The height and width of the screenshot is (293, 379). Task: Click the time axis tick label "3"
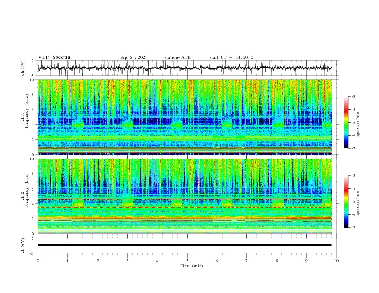pyautogui.click(x=127, y=261)
